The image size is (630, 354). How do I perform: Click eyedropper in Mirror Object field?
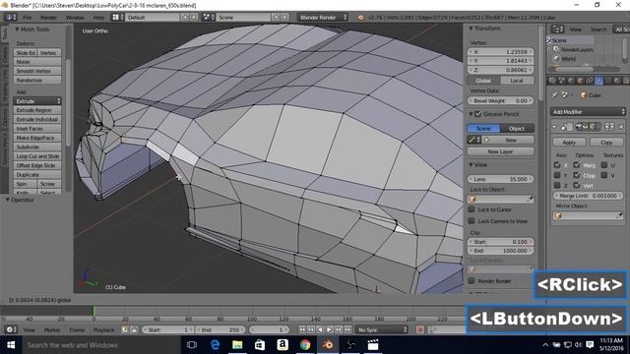[619, 216]
